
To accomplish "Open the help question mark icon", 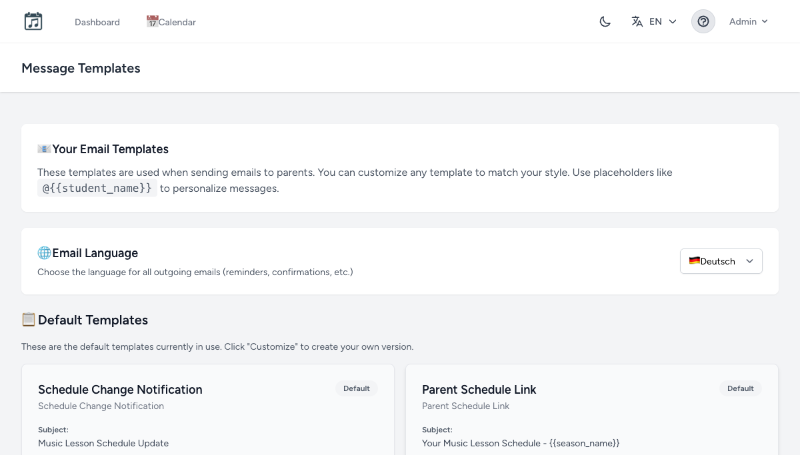I will click(703, 21).
